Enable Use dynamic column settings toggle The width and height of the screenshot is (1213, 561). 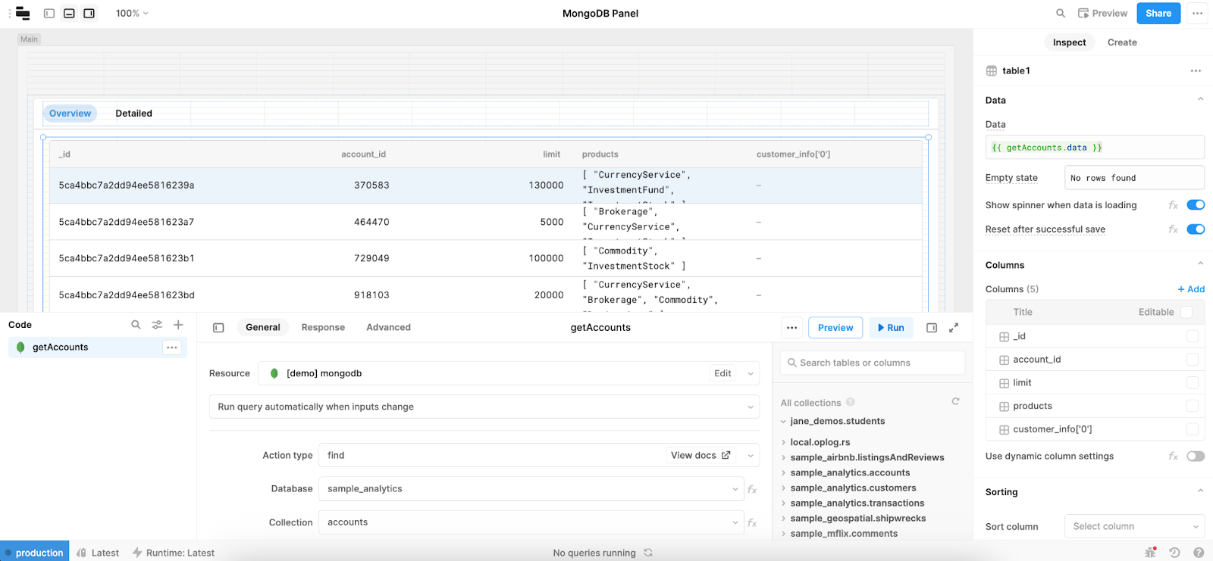coord(1196,456)
